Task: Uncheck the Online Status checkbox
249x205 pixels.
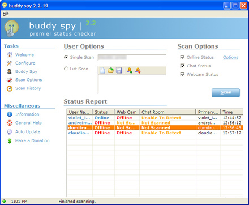Action: [x=182, y=57]
